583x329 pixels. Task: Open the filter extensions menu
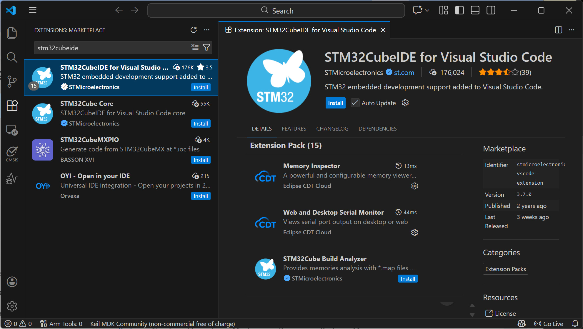point(206,47)
